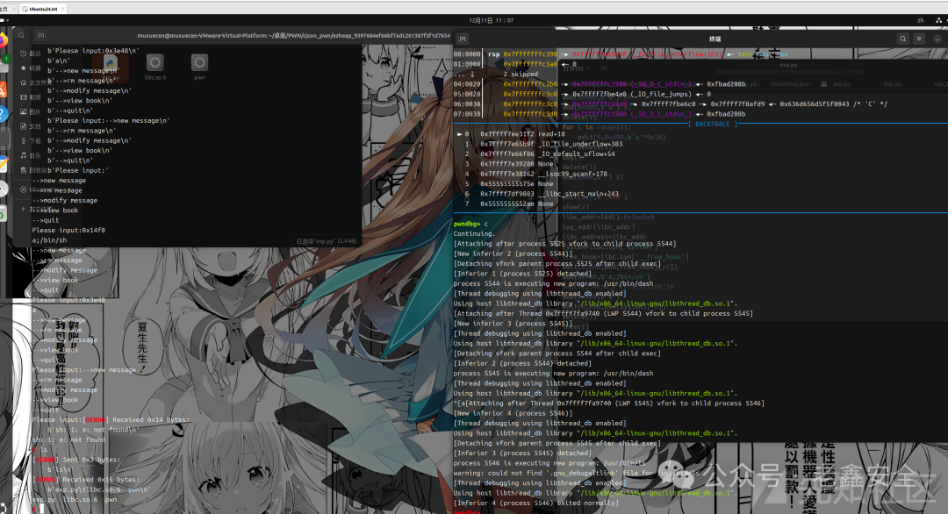Click 'process 5546 is executing' line

(549, 463)
